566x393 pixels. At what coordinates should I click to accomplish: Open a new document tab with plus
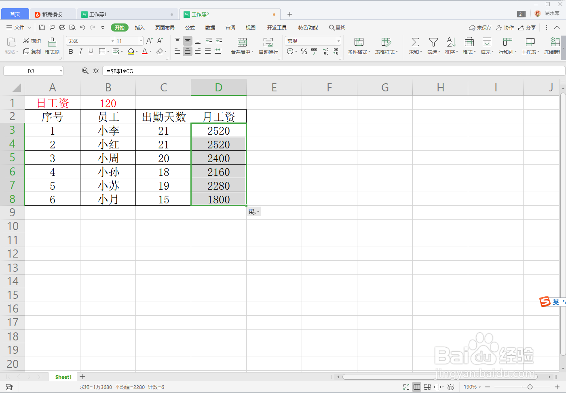click(290, 14)
